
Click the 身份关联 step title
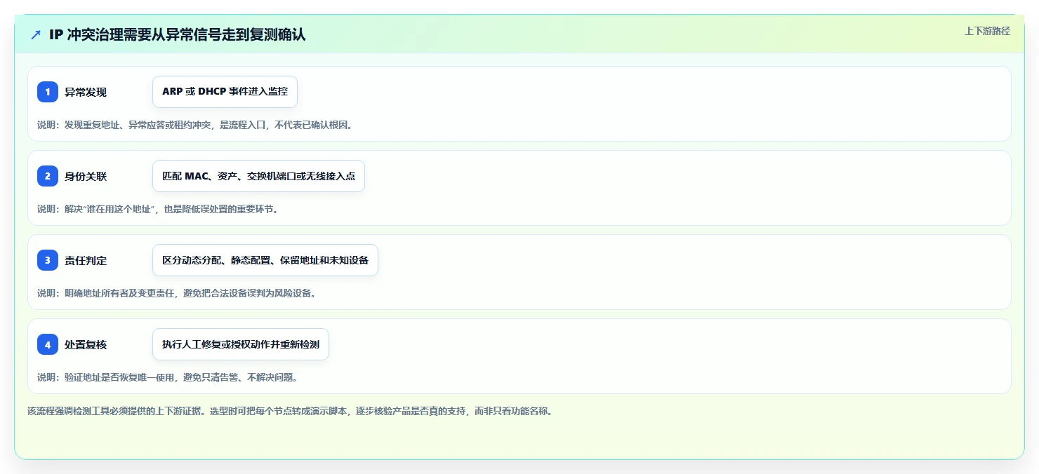tap(86, 176)
